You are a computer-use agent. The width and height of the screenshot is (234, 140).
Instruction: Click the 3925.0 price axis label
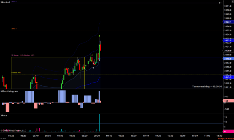(228, 31)
